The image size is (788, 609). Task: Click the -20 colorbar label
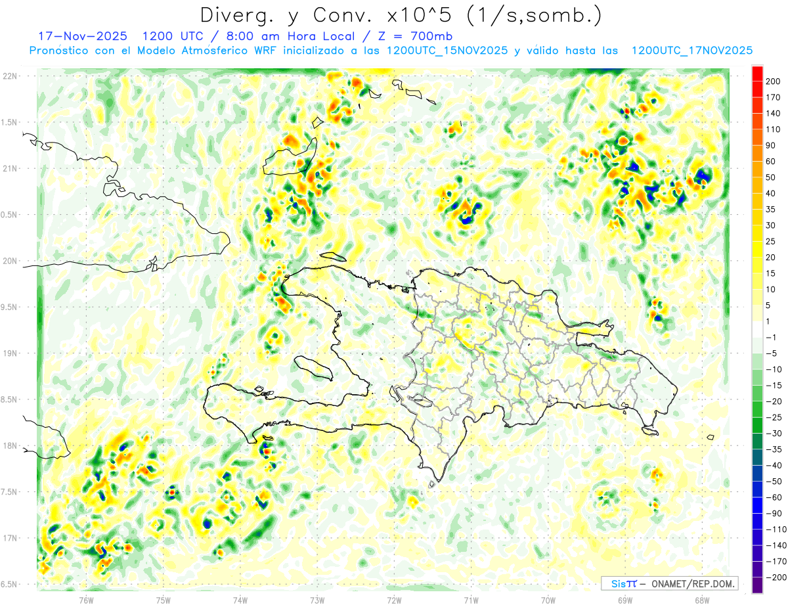[774, 401]
